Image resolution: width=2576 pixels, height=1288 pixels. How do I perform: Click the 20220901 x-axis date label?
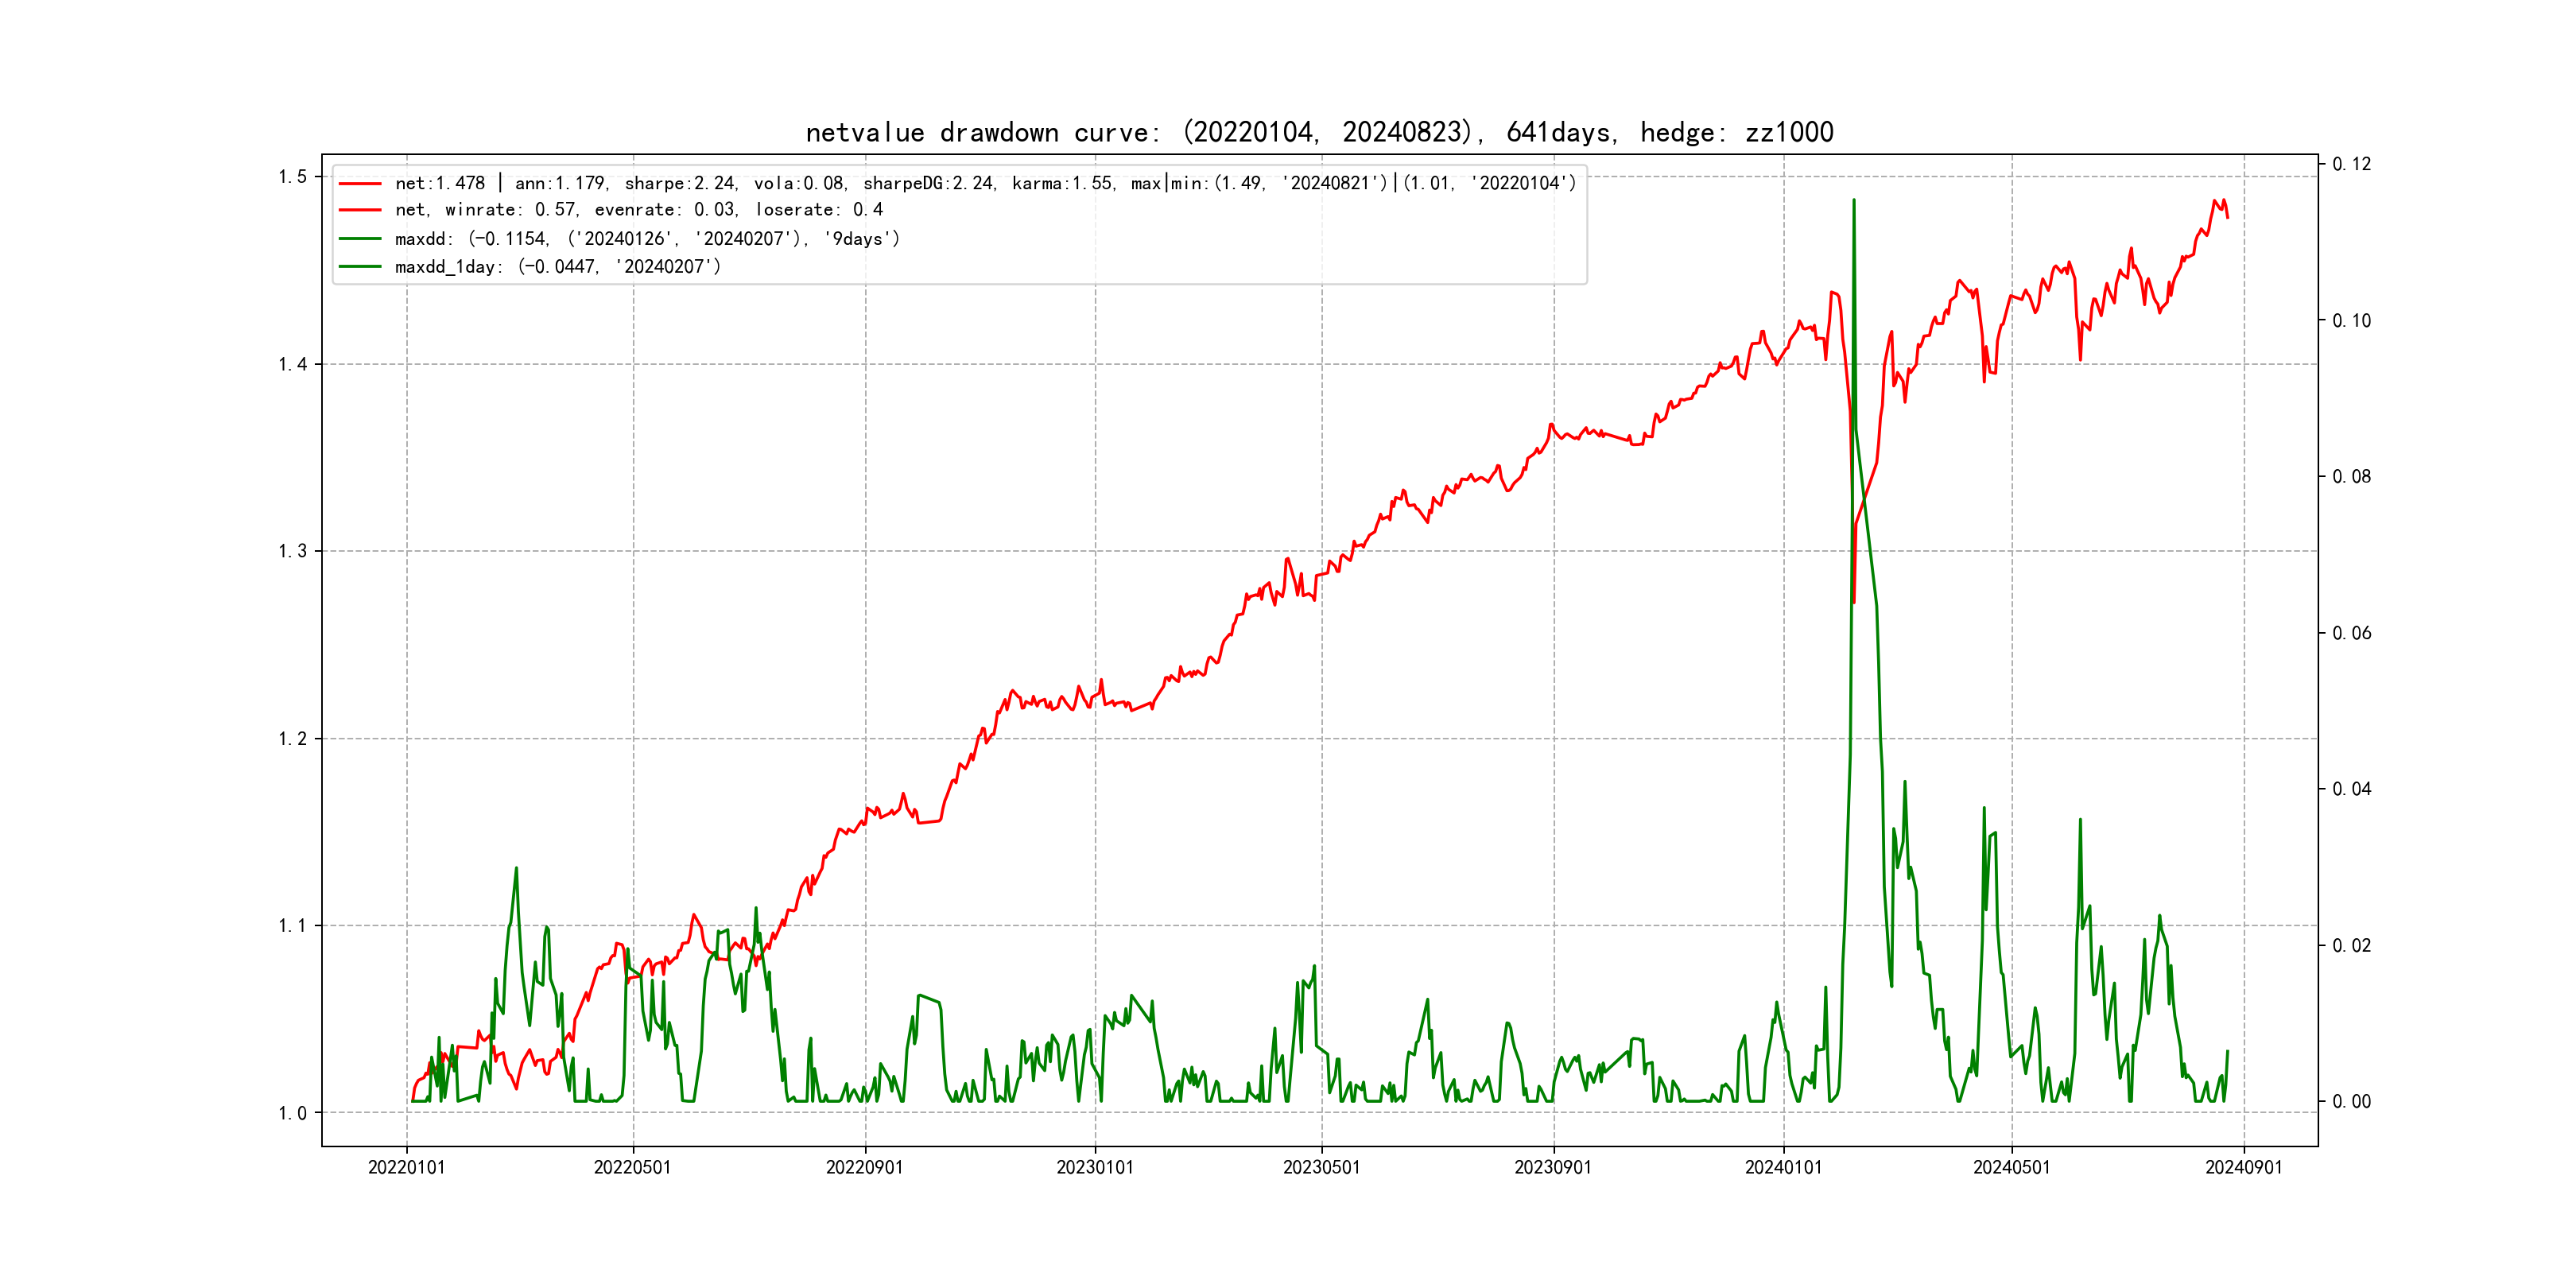864,1167
